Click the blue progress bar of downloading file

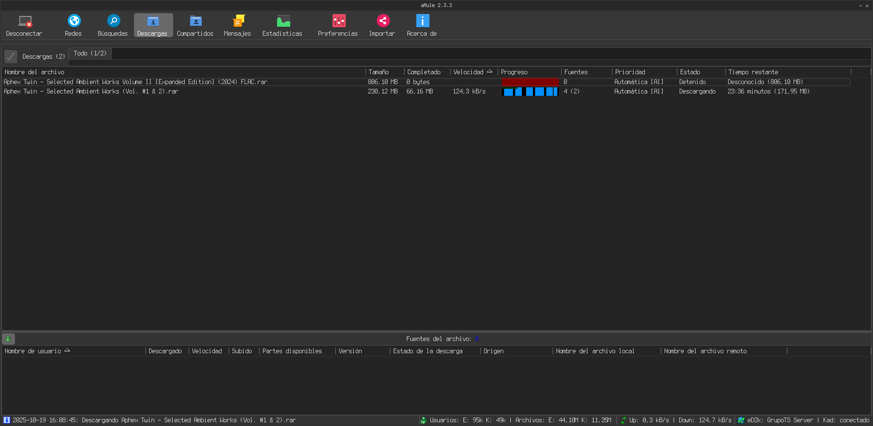pos(530,92)
